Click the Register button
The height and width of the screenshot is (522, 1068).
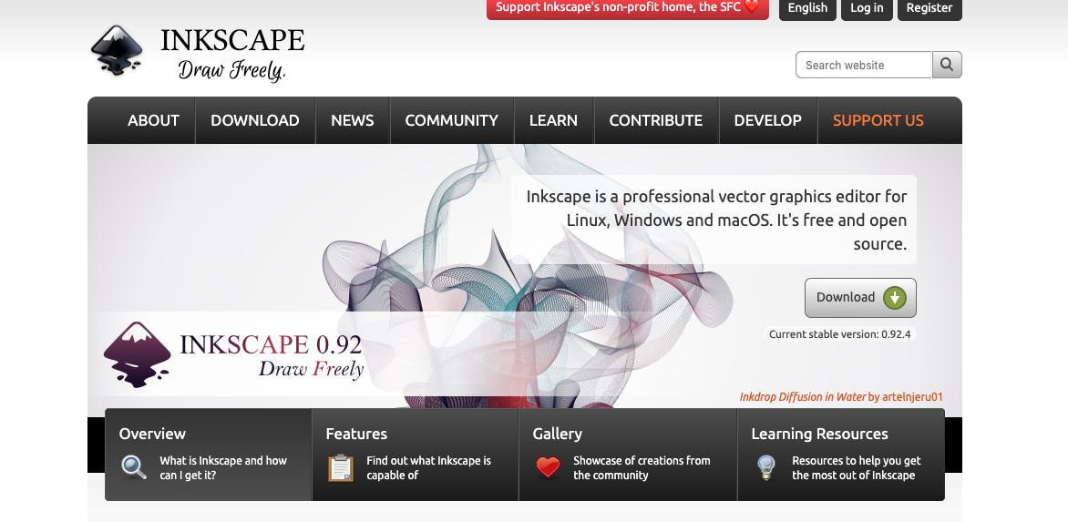pos(929,9)
